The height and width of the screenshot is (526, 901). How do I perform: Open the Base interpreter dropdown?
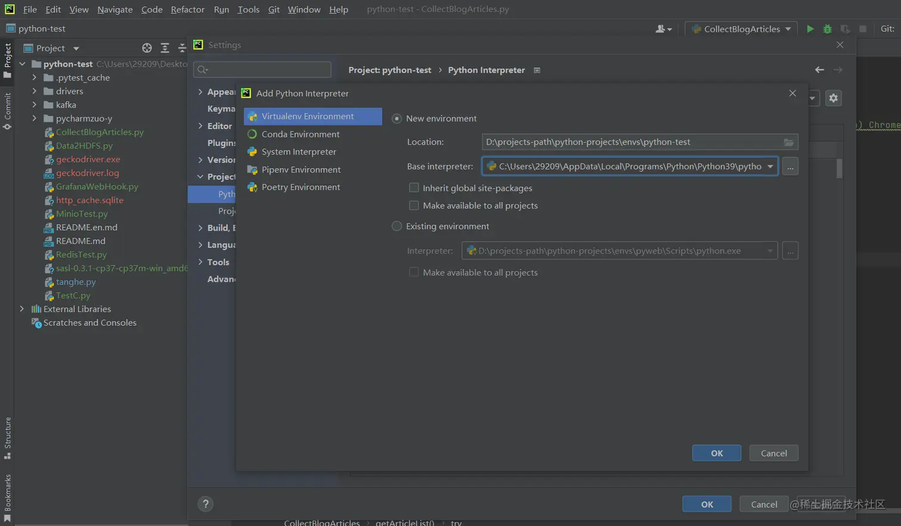click(x=770, y=167)
